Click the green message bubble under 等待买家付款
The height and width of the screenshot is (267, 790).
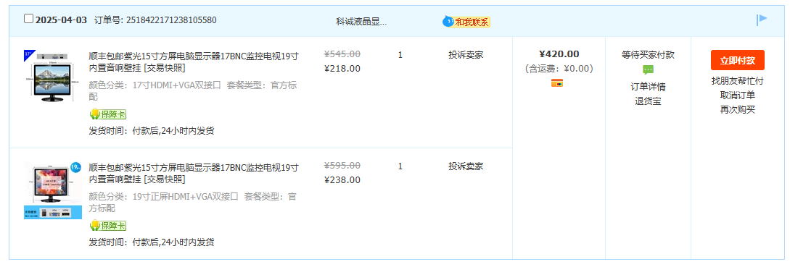[648, 70]
